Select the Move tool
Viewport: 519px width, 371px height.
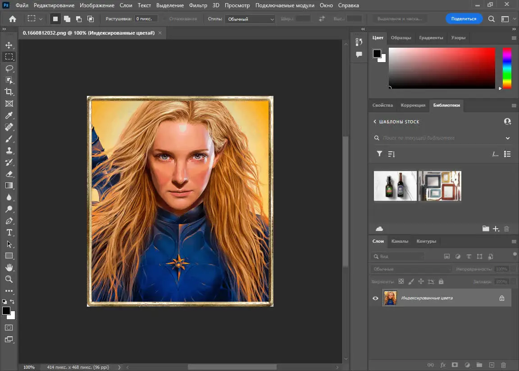(x=9, y=45)
